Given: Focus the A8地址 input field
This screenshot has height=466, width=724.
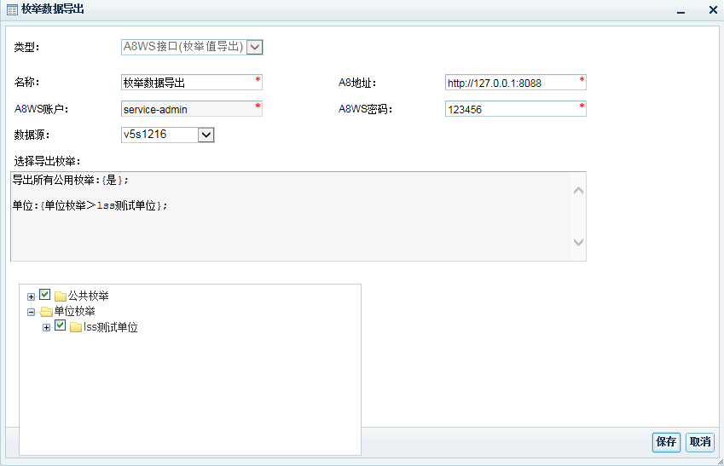Looking at the screenshot, I should tap(516, 83).
